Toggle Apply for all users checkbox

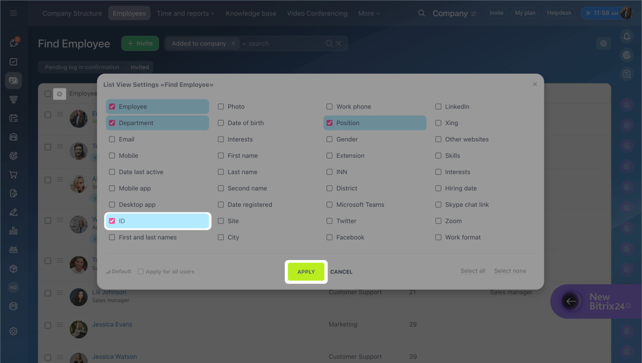pos(141,272)
